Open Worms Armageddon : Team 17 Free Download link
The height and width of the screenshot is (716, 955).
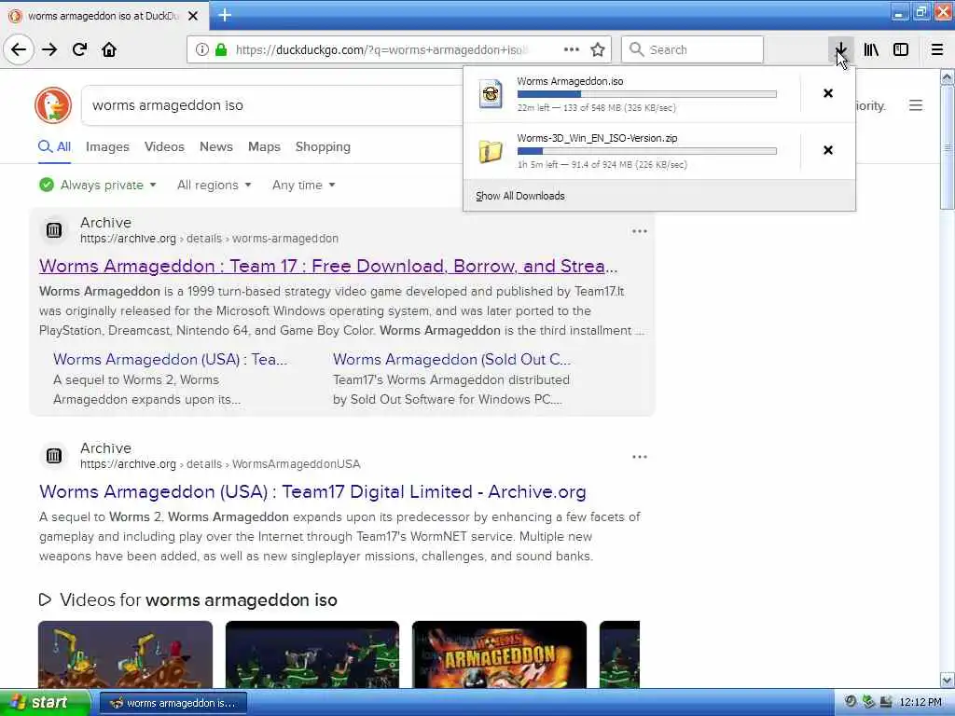click(328, 266)
